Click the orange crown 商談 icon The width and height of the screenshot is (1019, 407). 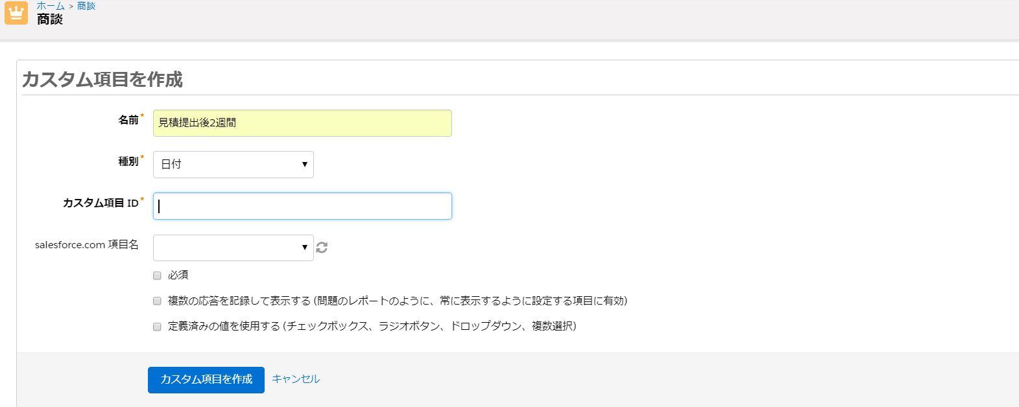(x=16, y=13)
